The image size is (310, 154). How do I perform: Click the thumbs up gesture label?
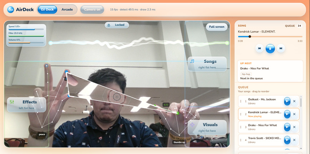[x=179, y=142]
